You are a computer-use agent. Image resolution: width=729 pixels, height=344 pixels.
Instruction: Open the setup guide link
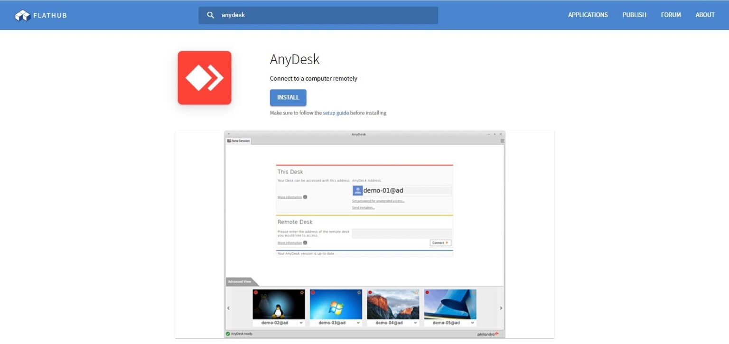(336, 112)
